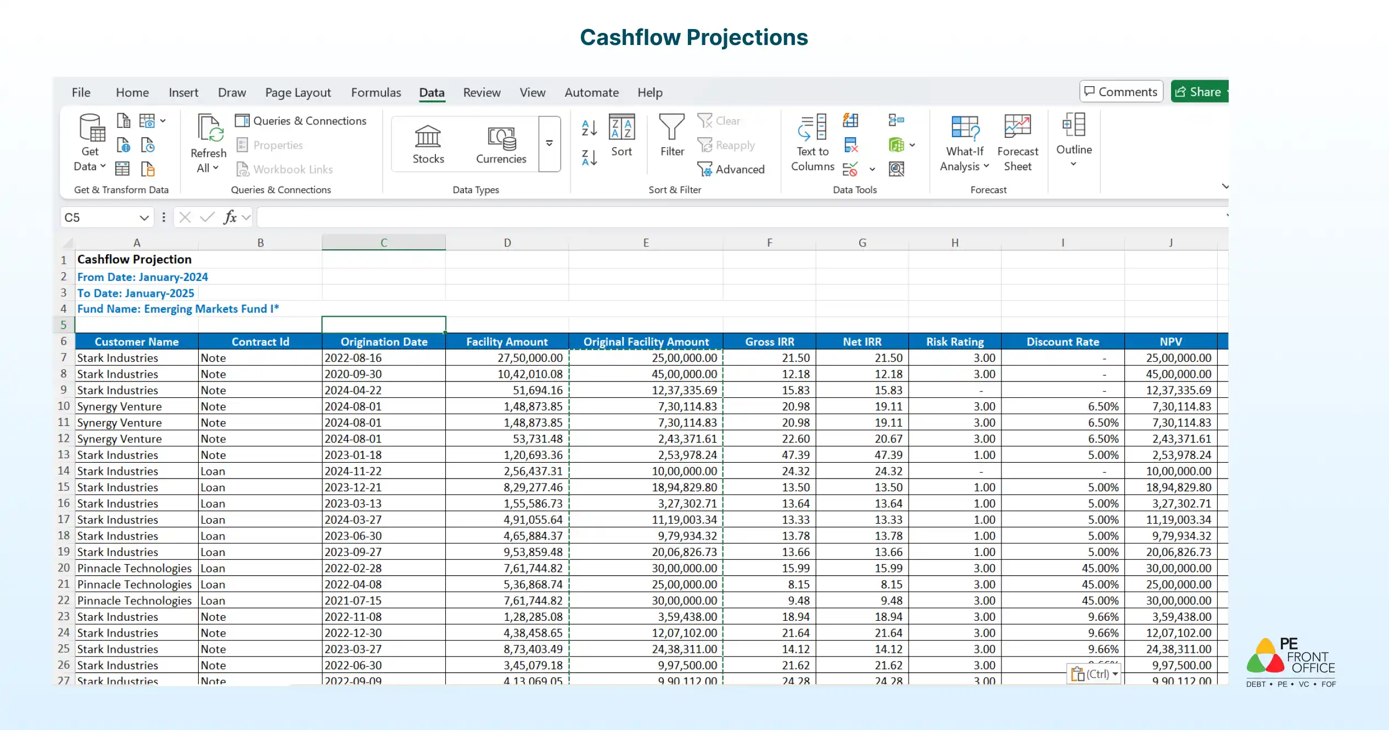Click the Manage Data Model icon
This screenshot has width=1389, height=730.
[897, 169]
